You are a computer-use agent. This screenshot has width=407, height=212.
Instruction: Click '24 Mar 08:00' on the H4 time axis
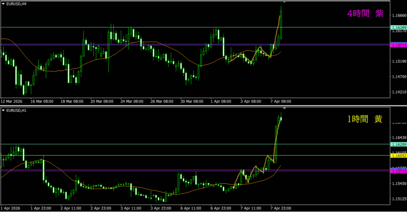132,101
